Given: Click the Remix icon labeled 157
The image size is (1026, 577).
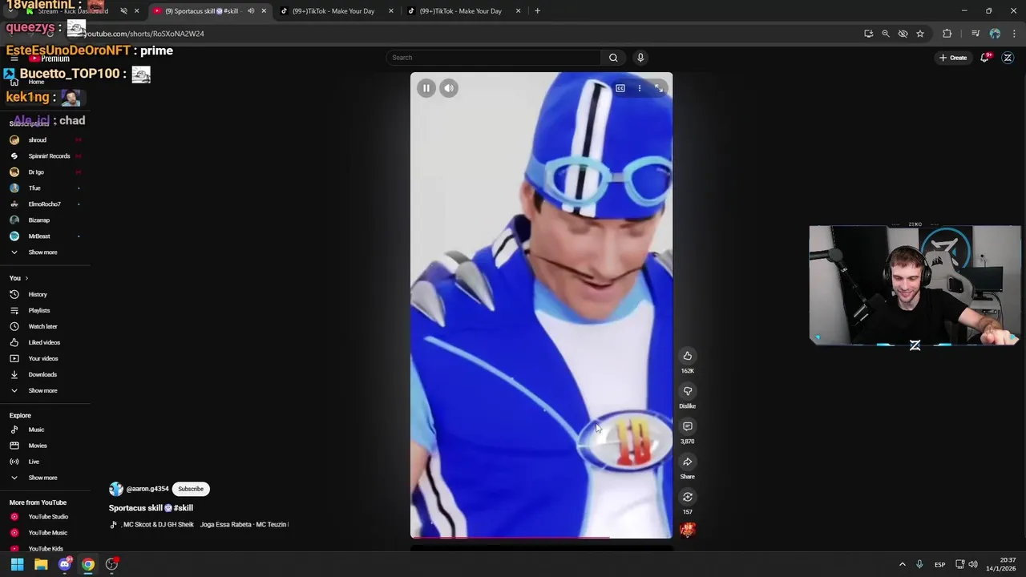Looking at the screenshot, I should coord(688,497).
